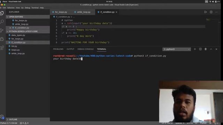Open the Extensions view in activity bar

tap(2, 48)
